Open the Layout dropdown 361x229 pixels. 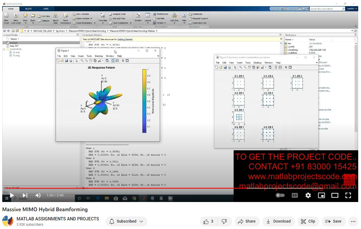click(148, 23)
